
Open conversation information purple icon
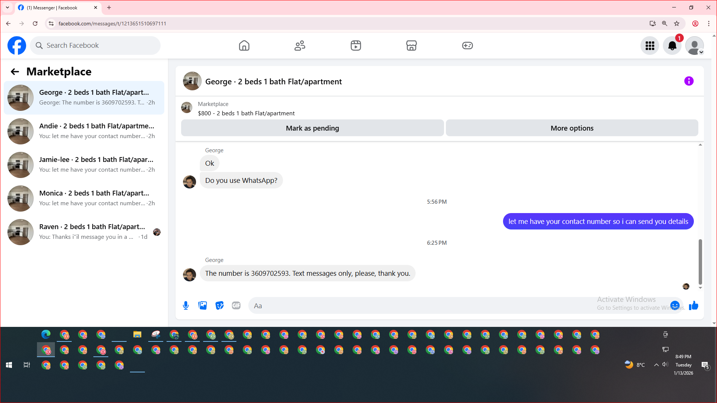point(689,81)
